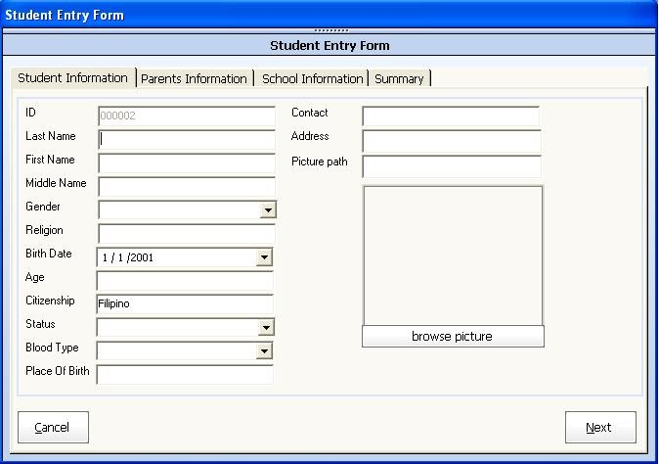Viewport: 659px width, 464px height.
Task: Click into the Address field
Action: (452, 141)
